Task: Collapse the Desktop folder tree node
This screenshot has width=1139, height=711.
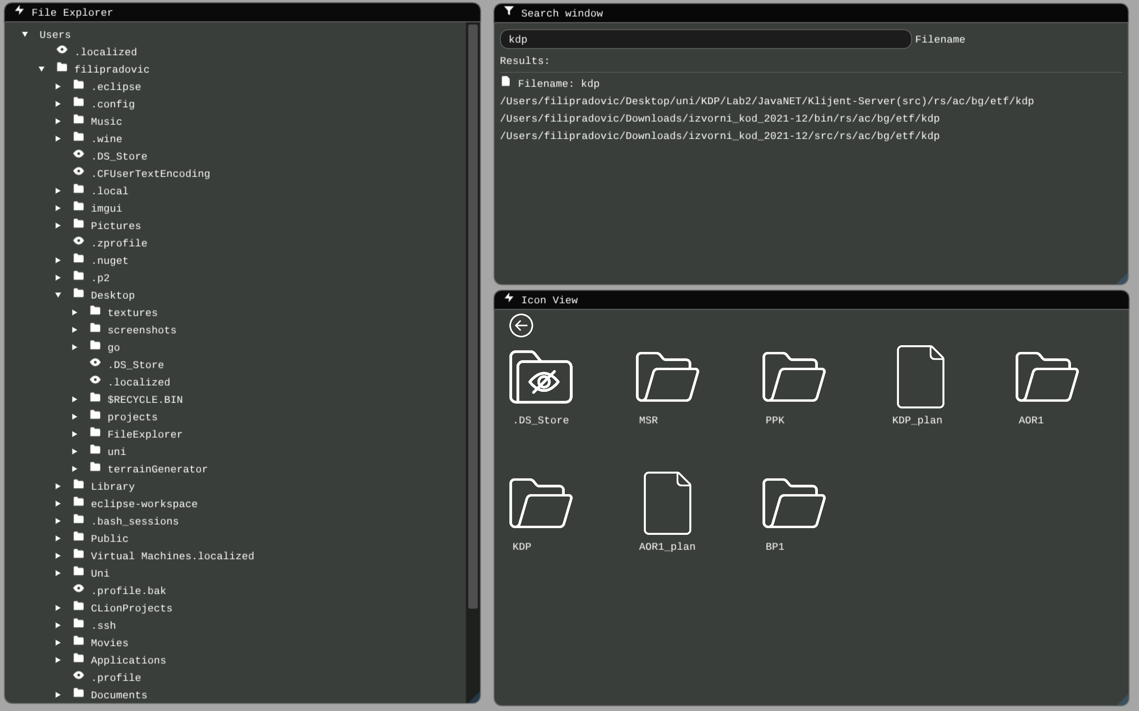Action: [59, 295]
